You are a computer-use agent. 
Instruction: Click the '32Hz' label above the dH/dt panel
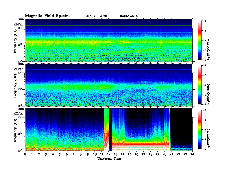click(x=21, y=19)
